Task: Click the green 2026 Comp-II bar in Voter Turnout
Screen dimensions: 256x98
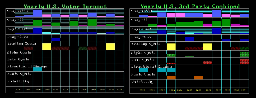Action: coord(92,23)
